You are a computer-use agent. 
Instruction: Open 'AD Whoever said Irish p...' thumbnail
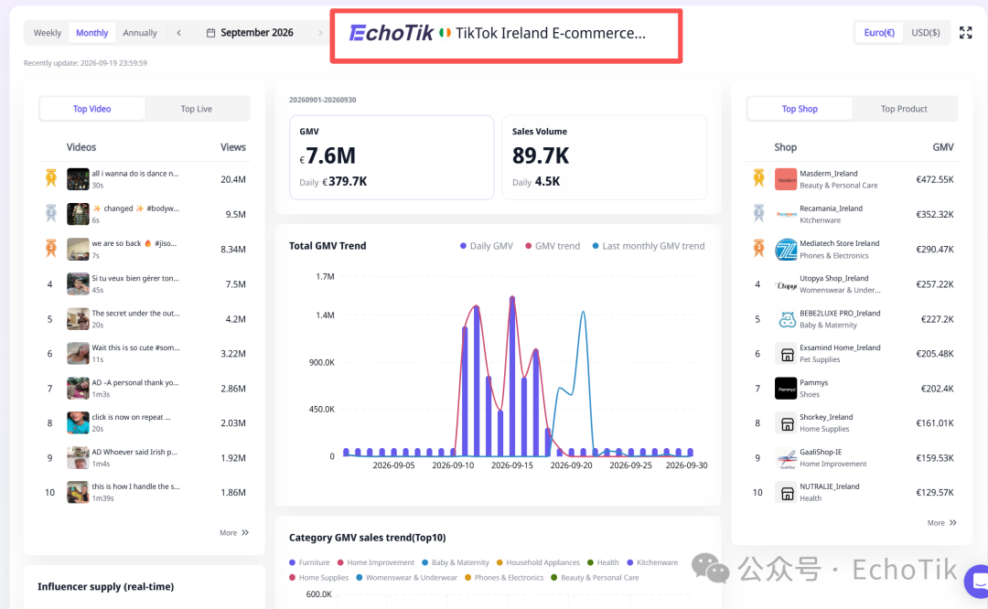tap(78, 458)
